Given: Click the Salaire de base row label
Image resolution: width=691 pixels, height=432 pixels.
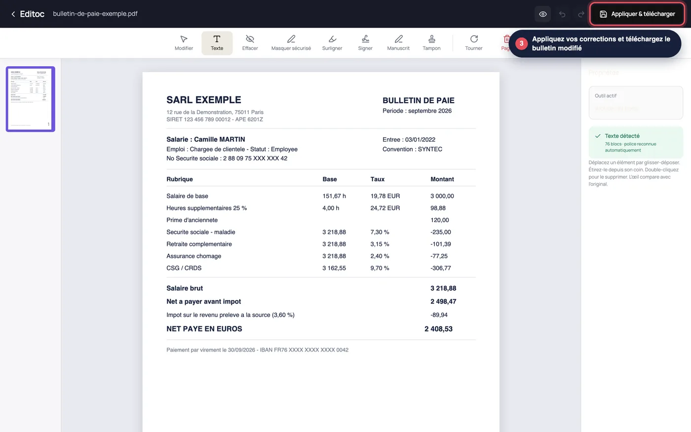Looking at the screenshot, I should [x=187, y=196].
